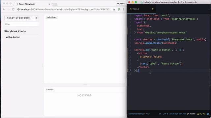The width and height of the screenshot is (211, 118).
Task: Click the index.js file icon in the editor title bar
Action: click(141, 2)
